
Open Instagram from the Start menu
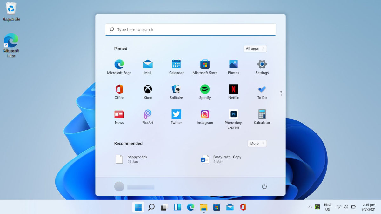(205, 117)
